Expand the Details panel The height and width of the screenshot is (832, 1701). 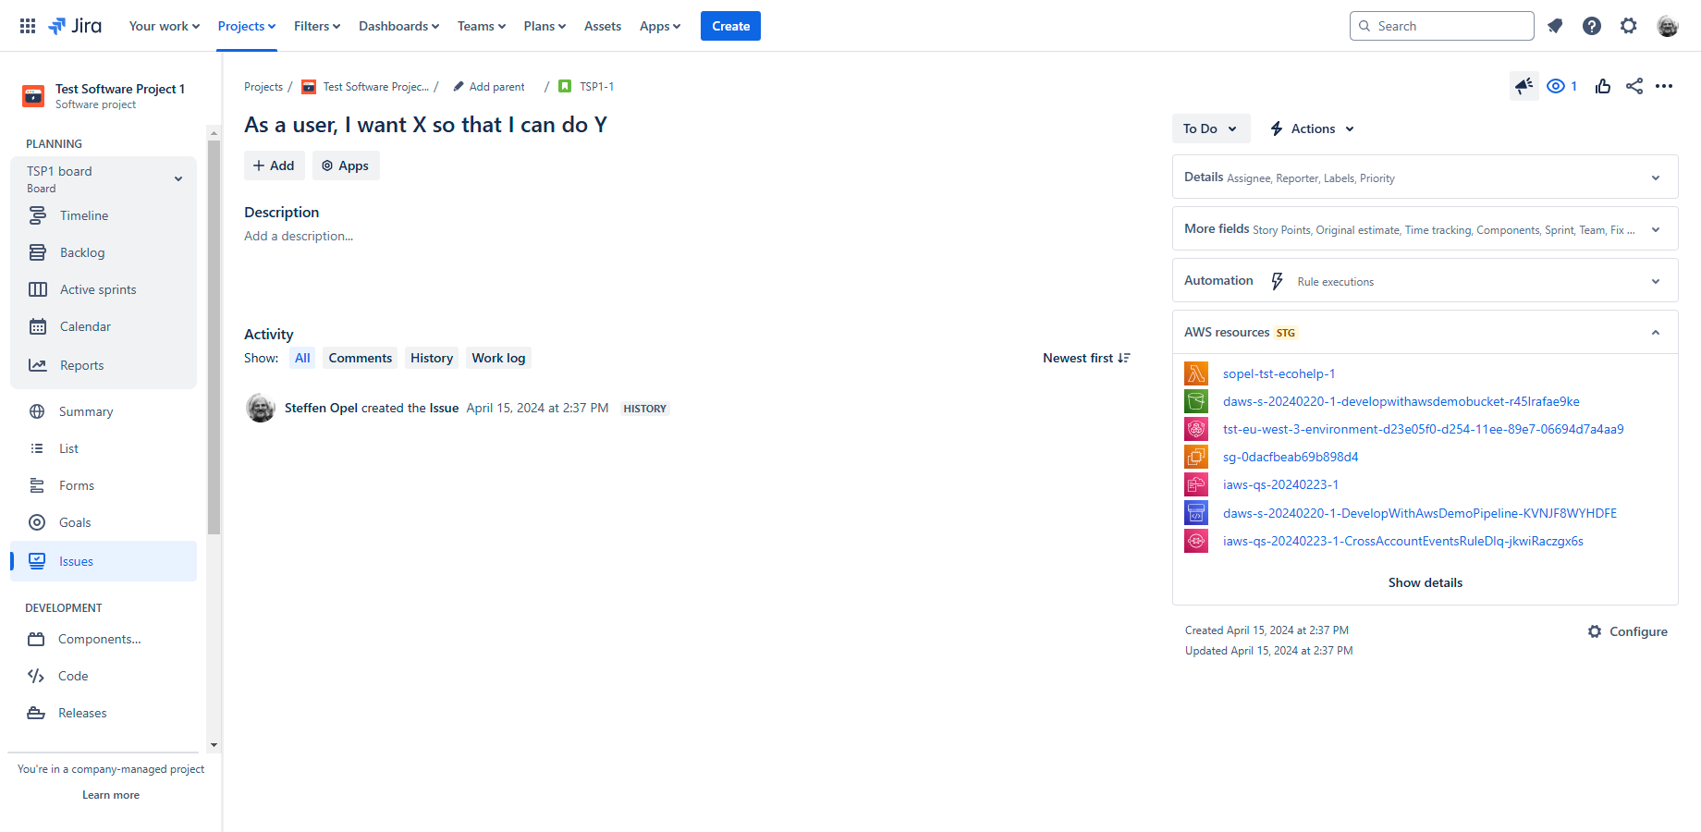coord(1426,177)
